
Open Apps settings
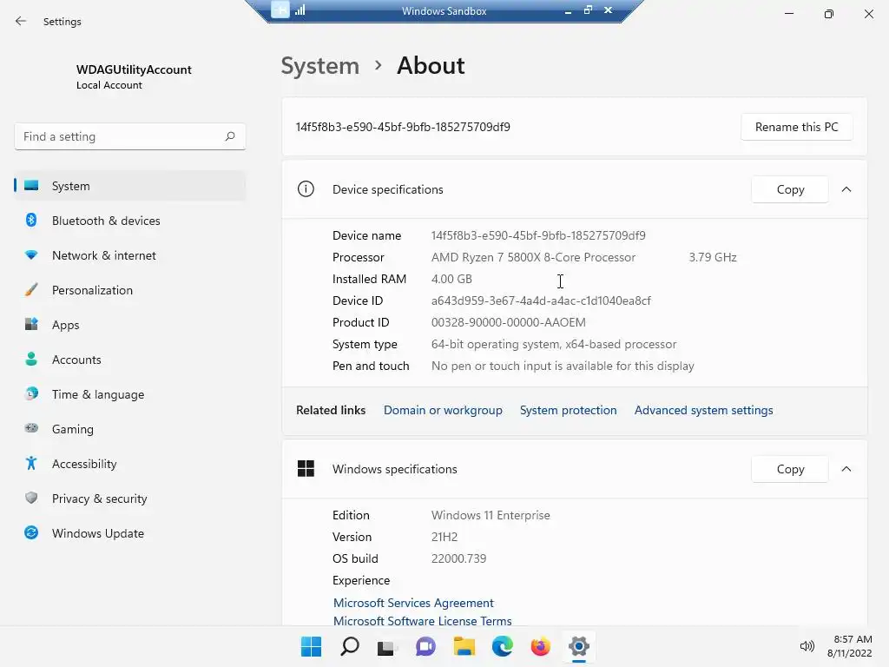click(130, 325)
